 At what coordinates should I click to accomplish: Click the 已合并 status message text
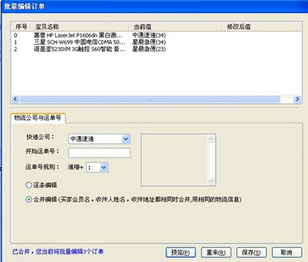[58, 252]
